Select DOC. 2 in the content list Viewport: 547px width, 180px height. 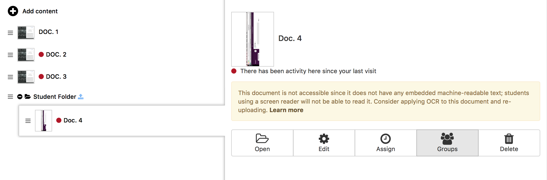(56, 55)
